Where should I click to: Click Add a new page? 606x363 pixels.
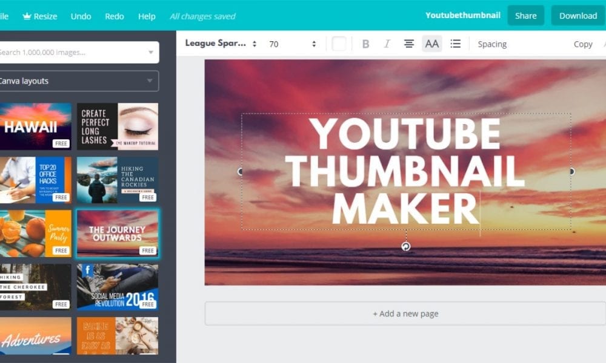(405, 313)
